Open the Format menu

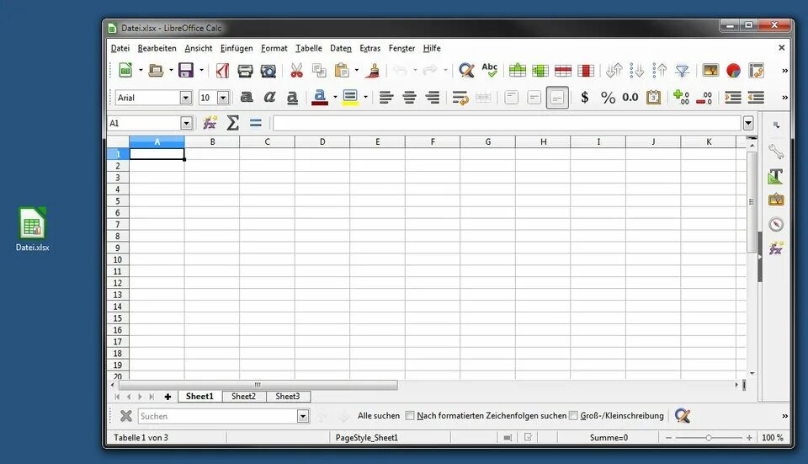click(x=274, y=48)
